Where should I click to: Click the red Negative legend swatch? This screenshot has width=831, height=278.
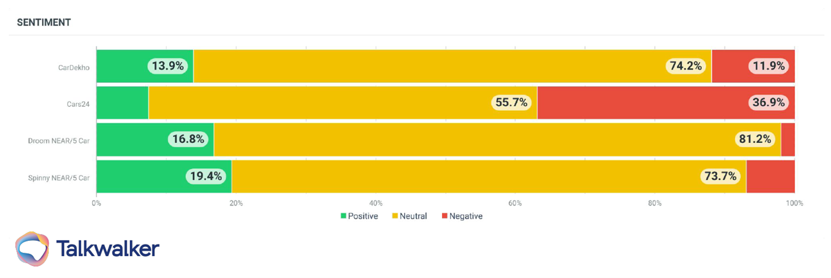point(445,216)
